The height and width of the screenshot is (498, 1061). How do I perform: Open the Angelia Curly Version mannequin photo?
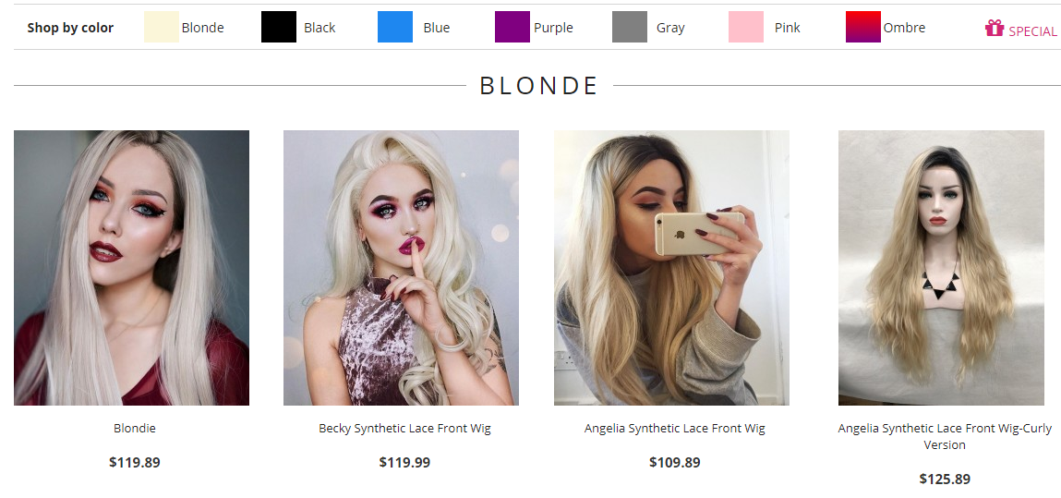click(941, 268)
